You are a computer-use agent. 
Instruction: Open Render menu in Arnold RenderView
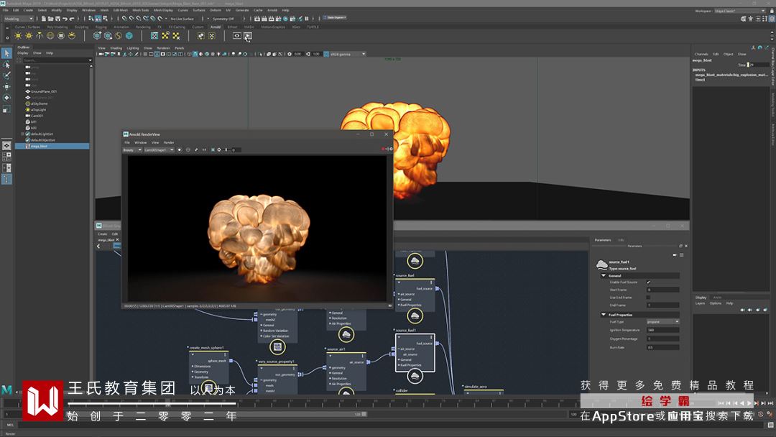point(169,142)
